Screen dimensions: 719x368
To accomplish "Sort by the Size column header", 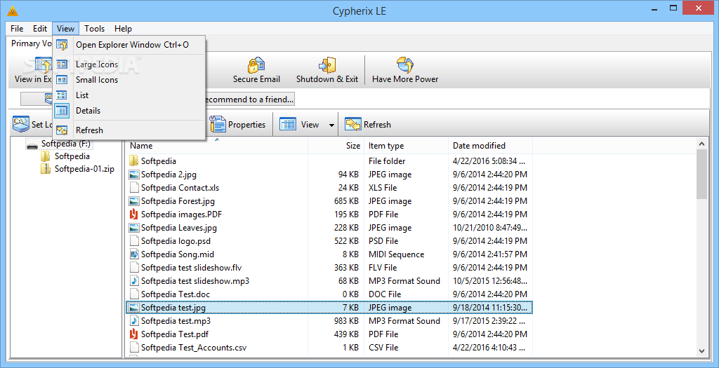I will 335,146.
